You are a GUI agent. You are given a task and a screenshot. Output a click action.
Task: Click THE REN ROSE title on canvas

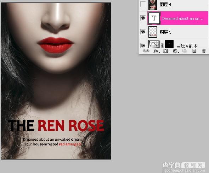pos(56,125)
